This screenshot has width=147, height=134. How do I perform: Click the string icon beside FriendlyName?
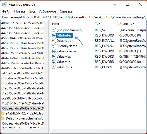pyautogui.click(x=54, y=46)
